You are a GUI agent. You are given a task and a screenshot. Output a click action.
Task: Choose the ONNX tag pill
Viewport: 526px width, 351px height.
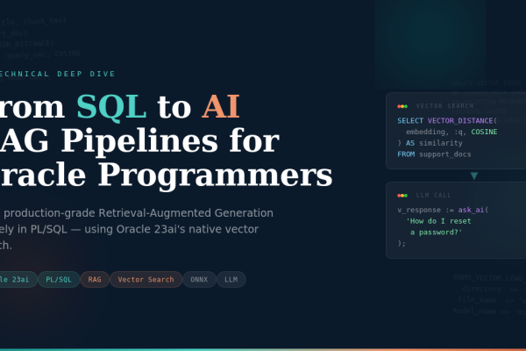[198, 279]
